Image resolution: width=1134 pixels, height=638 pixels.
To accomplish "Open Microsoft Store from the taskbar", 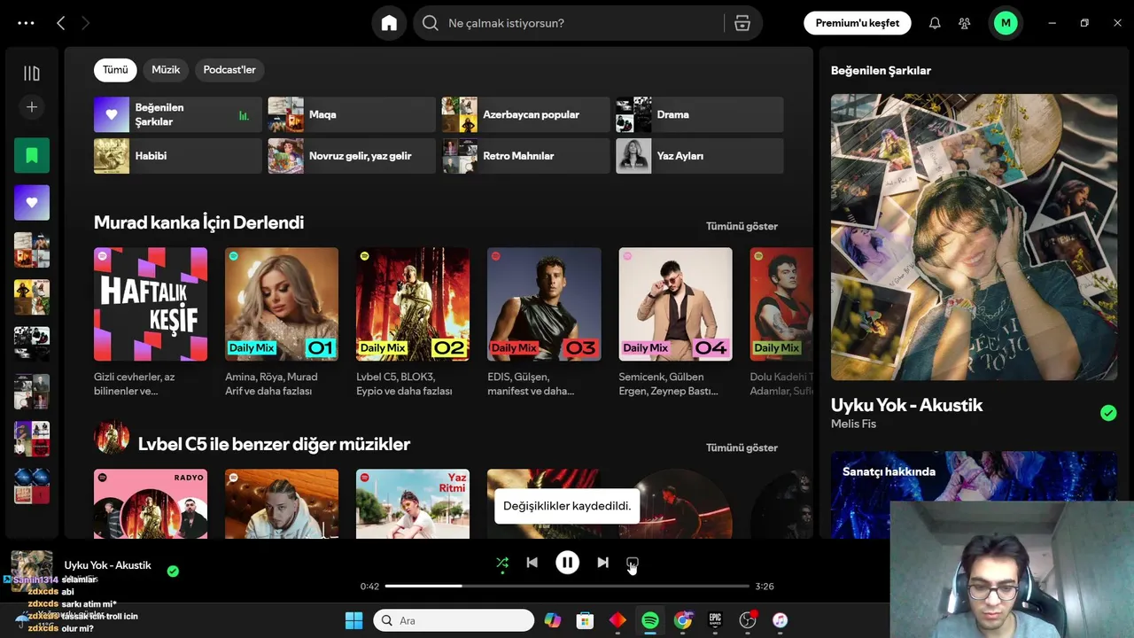I will 585,620.
